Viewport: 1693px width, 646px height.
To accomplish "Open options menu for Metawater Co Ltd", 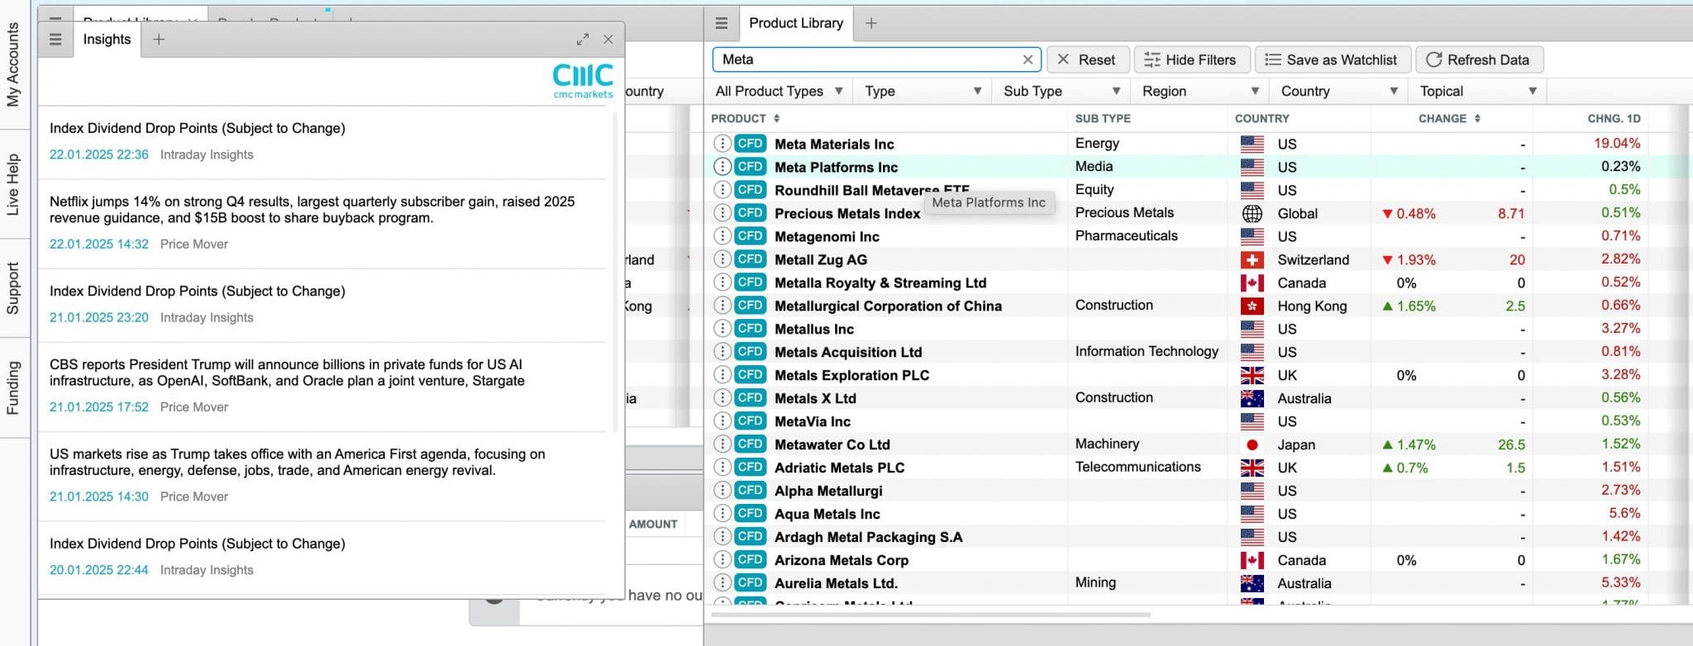I will [722, 444].
